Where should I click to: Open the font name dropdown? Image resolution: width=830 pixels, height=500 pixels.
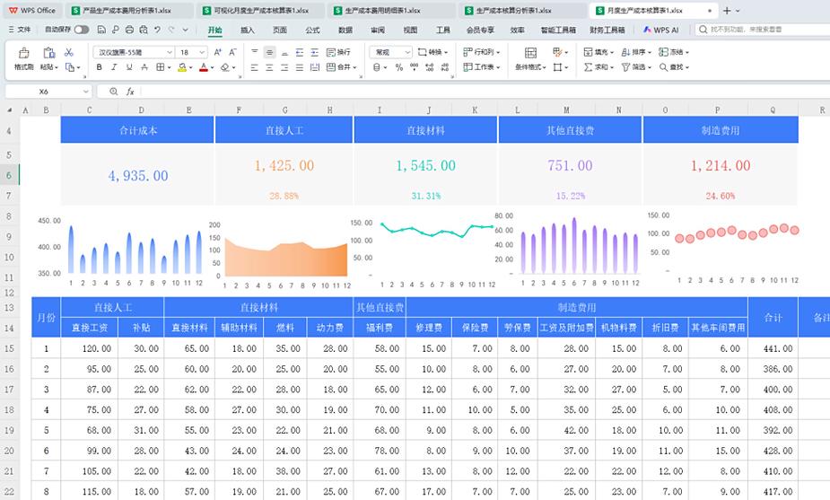tap(170, 52)
